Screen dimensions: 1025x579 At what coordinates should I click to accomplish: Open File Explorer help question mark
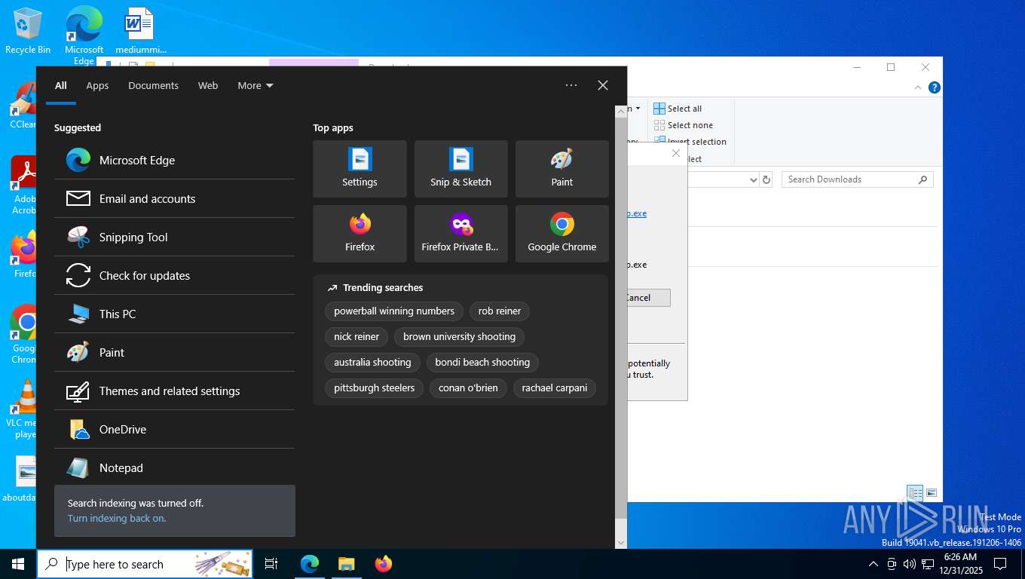pos(935,87)
